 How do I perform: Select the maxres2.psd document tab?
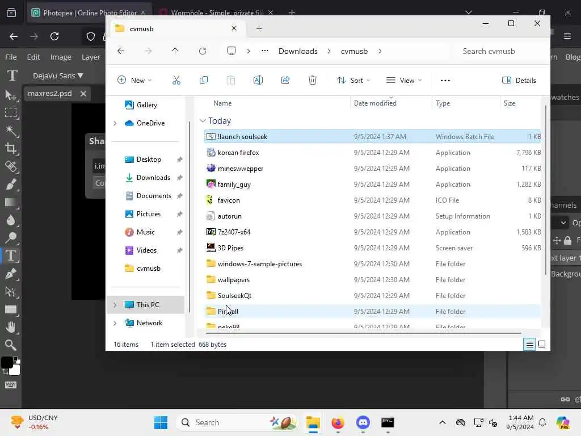[x=50, y=94]
